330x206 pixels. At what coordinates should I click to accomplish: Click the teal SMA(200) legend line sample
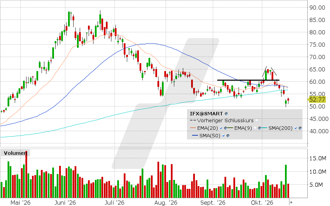[x=264, y=128]
